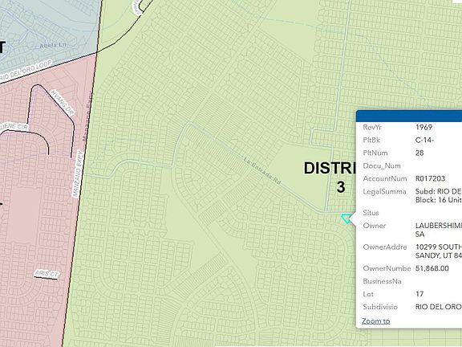462x347 pixels.
Task: Click the Subdivisio value RIO DEL ORO
Action: 439,307
